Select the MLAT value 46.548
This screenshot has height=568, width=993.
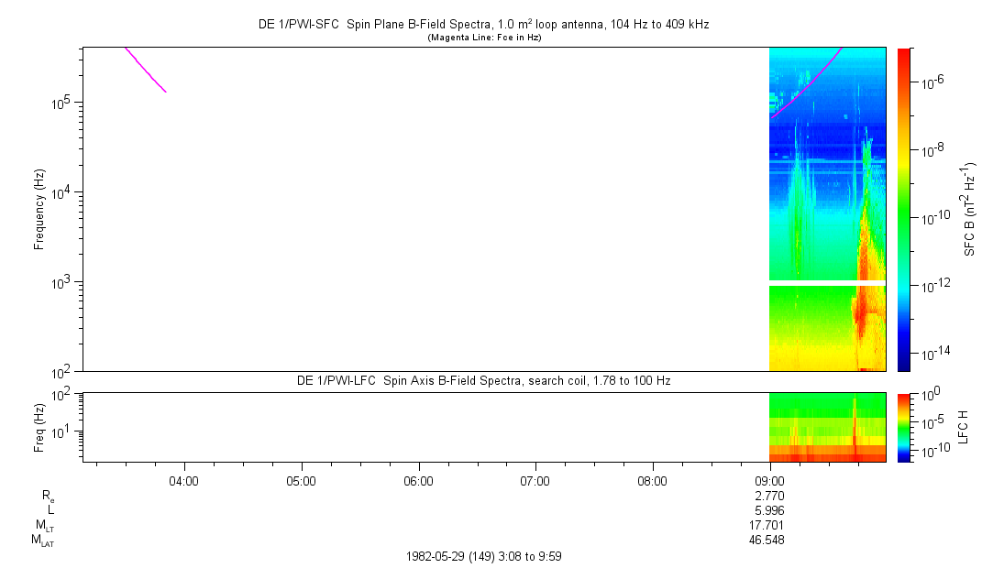[x=767, y=541]
